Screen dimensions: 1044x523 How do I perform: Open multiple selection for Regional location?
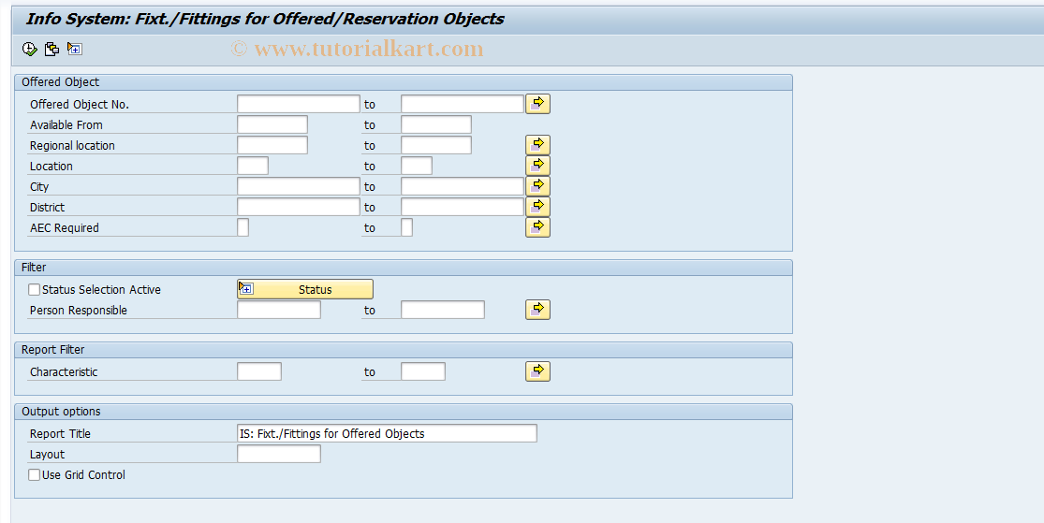coord(538,145)
